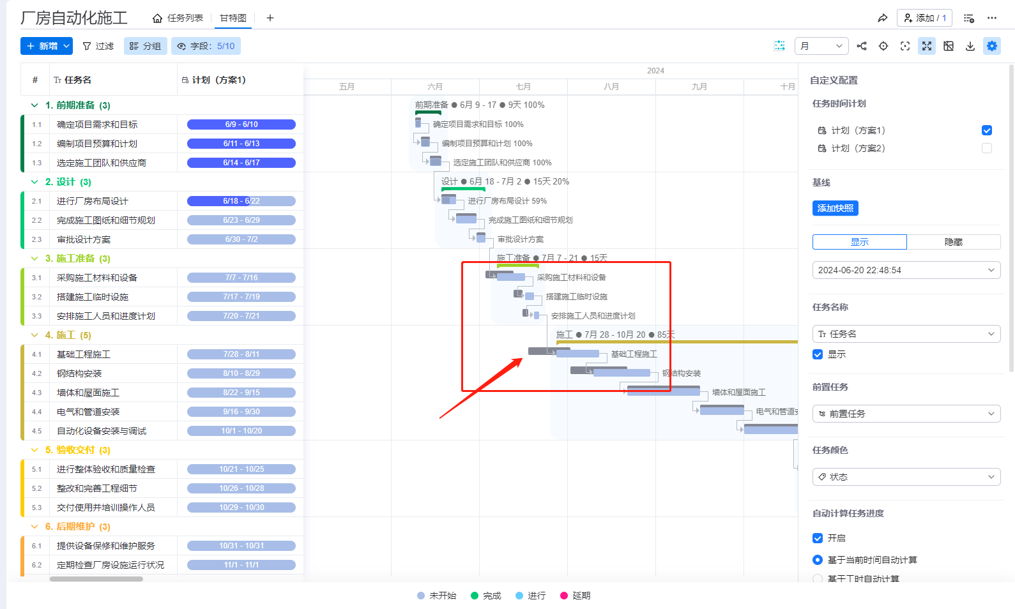Image resolution: width=1015 pixels, height=609 pixels.
Task: Enable 计划（方案1）checkbox
Action: point(987,130)
